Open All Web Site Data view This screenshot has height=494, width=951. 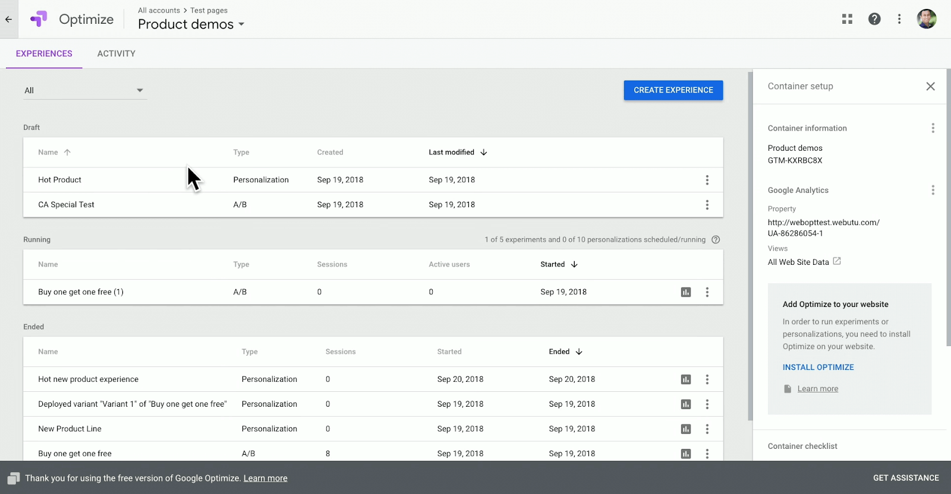coord(798,262)
